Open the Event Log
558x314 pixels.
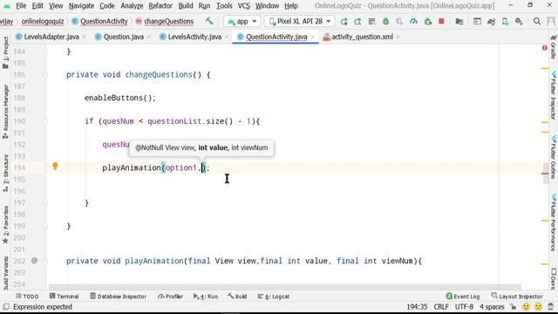[x=463, y=297]
